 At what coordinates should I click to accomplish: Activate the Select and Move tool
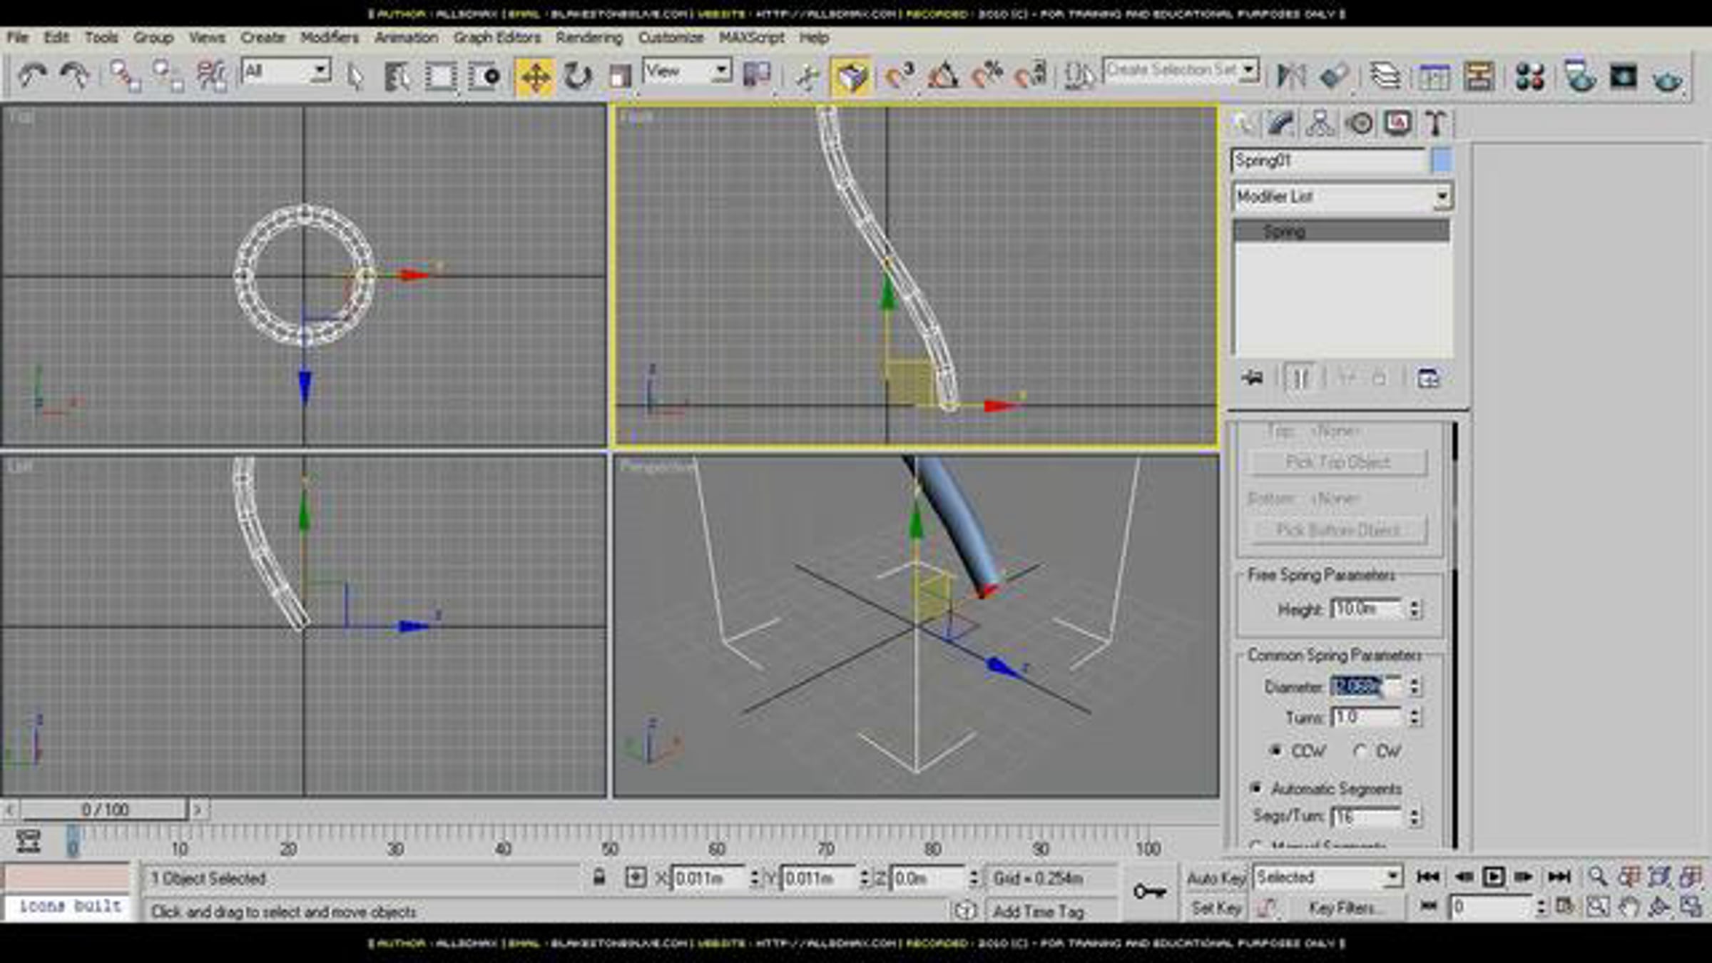tap(535, 76)
